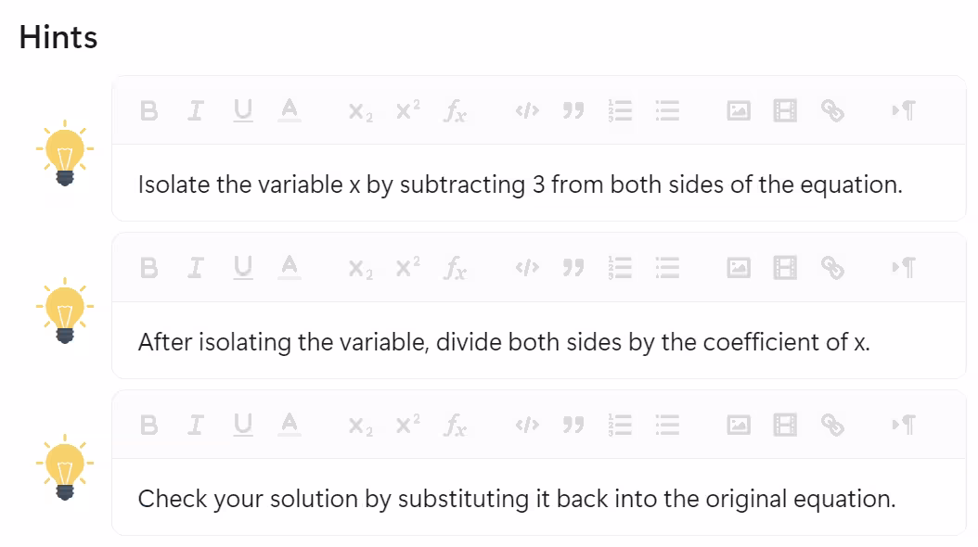
Task: Click the lightbulb icon beside the first hint
Action: point(65,153)
